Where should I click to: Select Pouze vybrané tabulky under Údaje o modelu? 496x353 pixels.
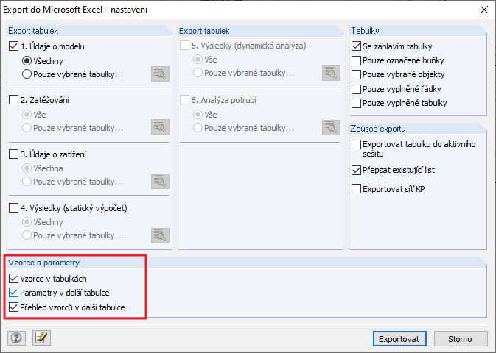[27, 74]
